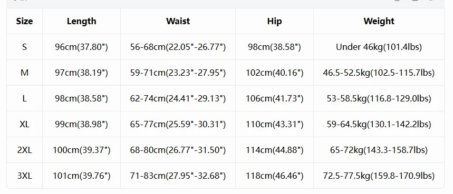The image size is (453, 194).
Task: Click the Weight column header
Action: (x=379, y=21)
